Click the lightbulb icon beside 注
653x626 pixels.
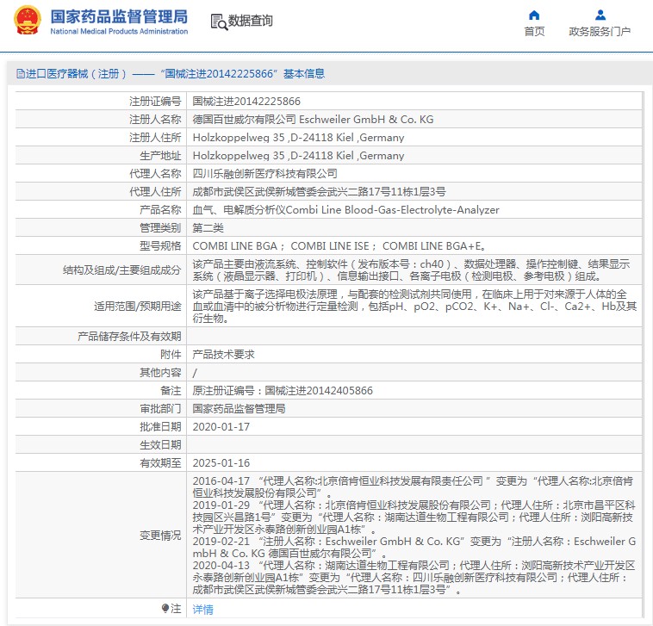(x=165, y=608)
